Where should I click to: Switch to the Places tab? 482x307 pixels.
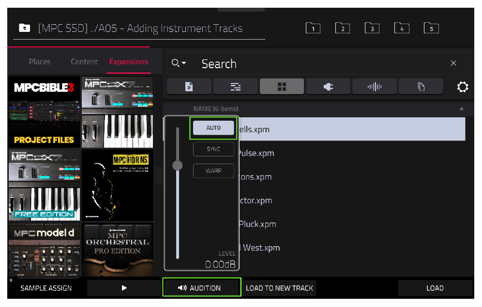[x=40, y=62]
